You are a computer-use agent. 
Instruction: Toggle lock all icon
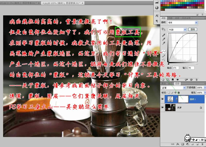179,93
